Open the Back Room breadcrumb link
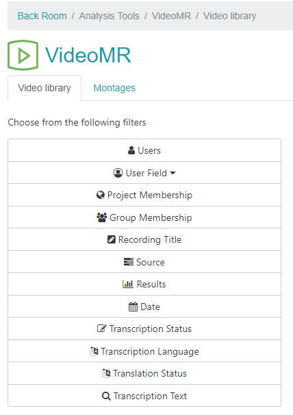This screenshot has height=415, width=293. click(x=42, y=16)
